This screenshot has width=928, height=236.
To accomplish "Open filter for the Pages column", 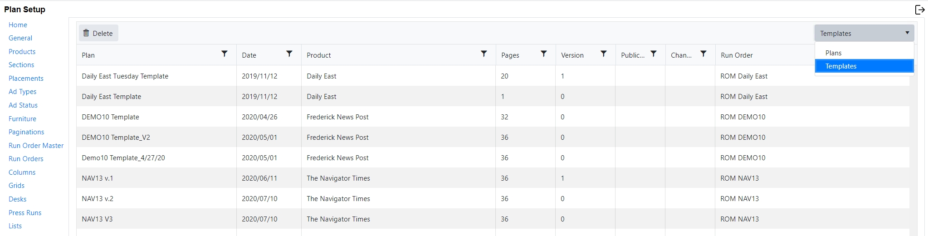I will (543, 54).
